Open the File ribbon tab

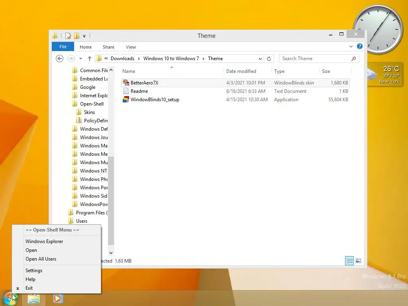63,47
